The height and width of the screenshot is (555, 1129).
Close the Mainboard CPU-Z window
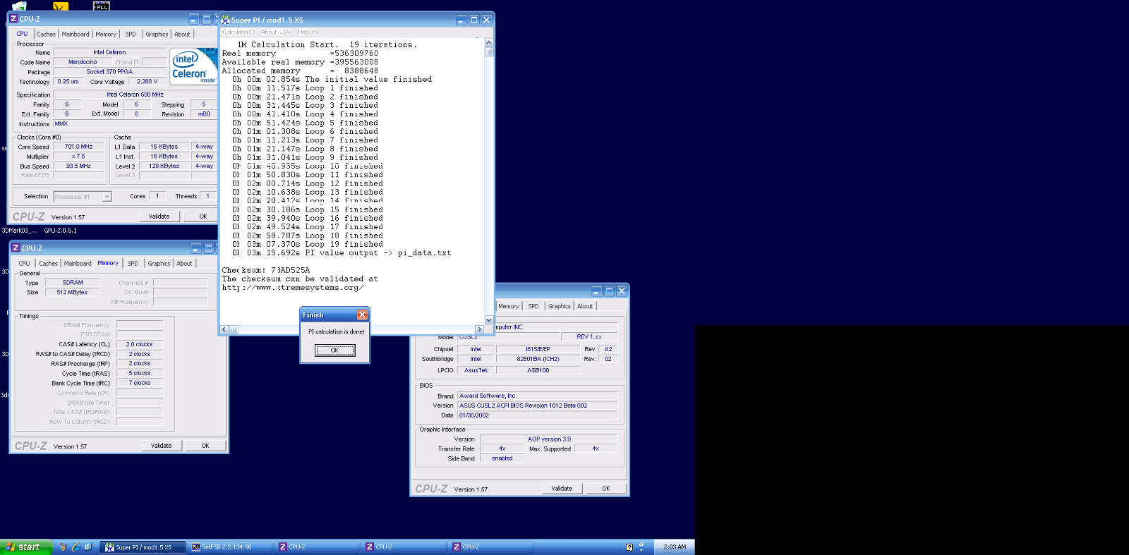coord(622,291)
